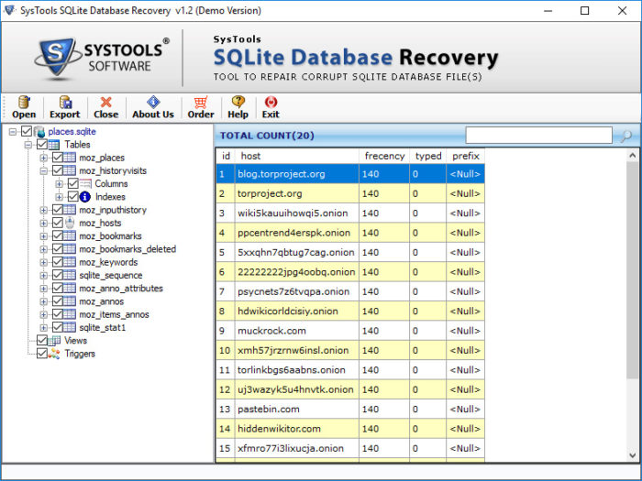Uncheck the places.sqlite checkbox
The height and width of the screenshot is (481, 642).
point(27,132)
